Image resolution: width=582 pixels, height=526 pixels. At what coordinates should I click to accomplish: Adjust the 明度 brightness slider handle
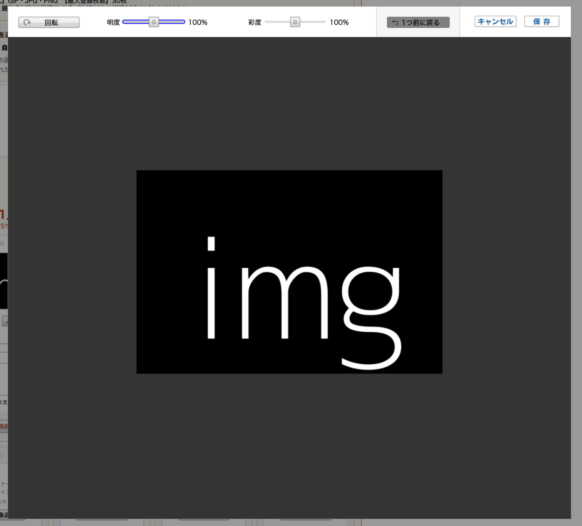click(154, 22)
